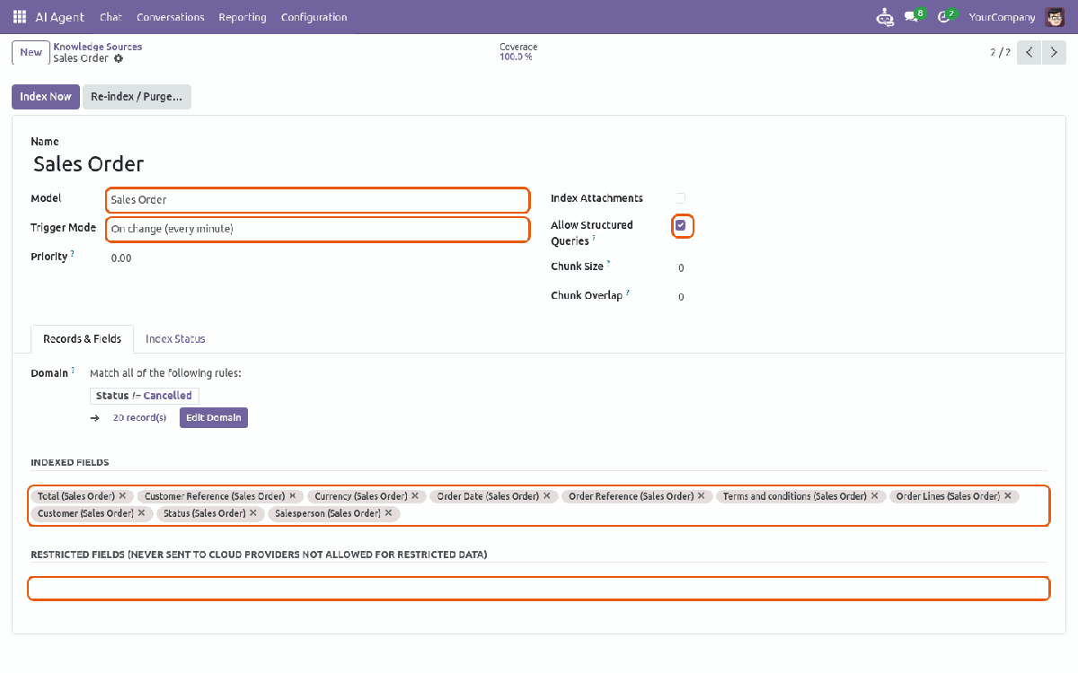Show help tooltip for Domain
This screenshot has width=1078, height=673.
[x=73, y=370]
